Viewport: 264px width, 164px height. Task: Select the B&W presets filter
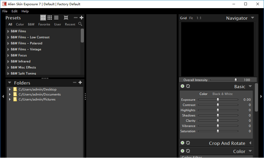tap(31, 24)
